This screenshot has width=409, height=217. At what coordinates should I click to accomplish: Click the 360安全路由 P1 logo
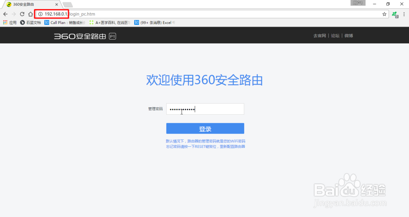[x=85, y=36]
